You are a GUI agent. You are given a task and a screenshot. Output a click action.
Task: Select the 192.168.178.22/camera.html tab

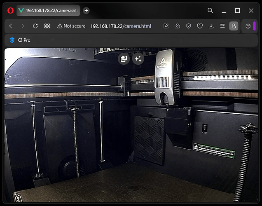tap(48, 11)
